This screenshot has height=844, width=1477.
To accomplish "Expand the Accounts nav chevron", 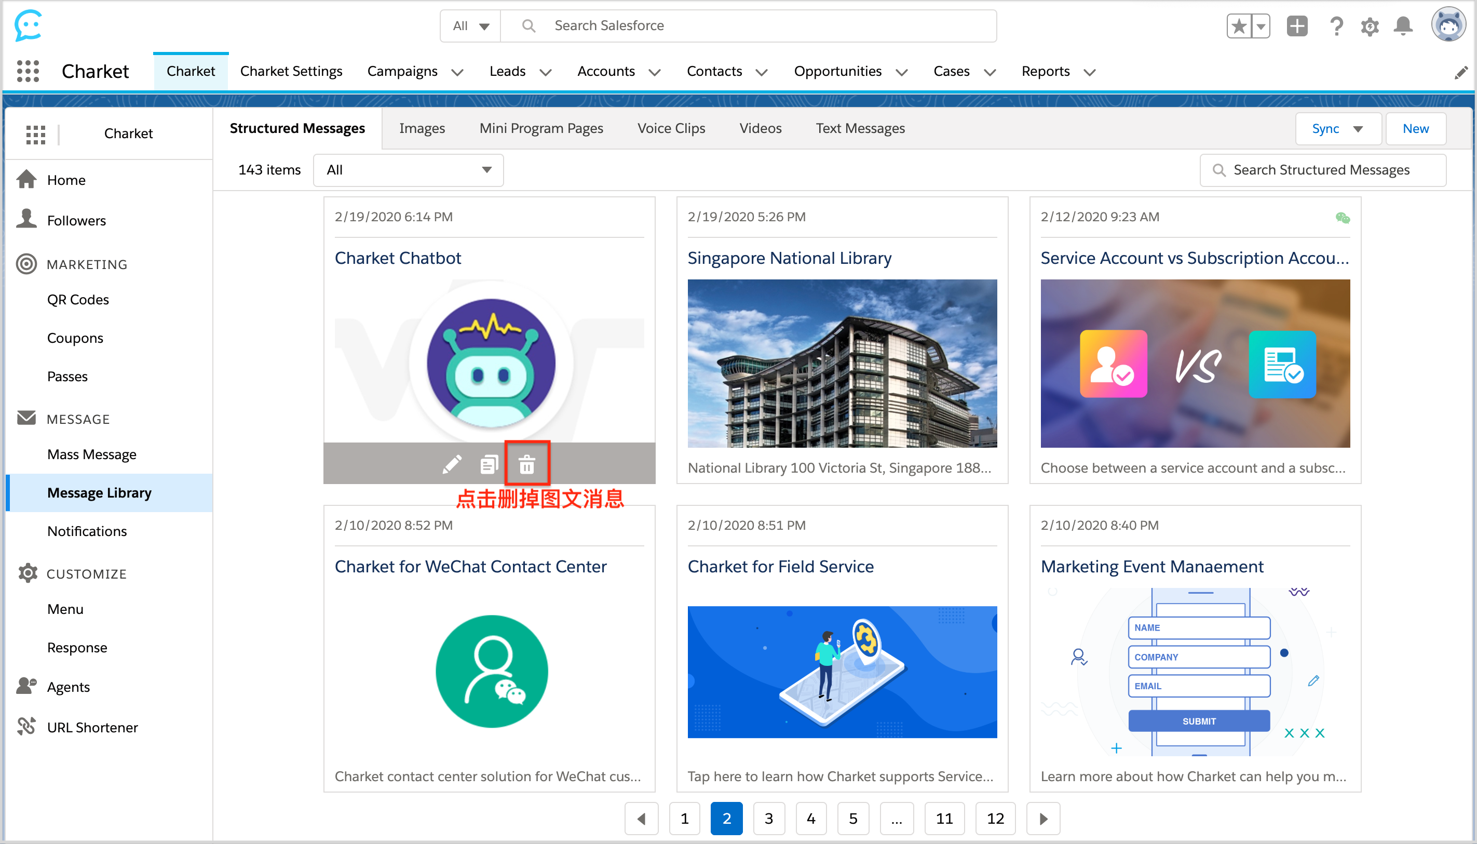I will (655, 73).
